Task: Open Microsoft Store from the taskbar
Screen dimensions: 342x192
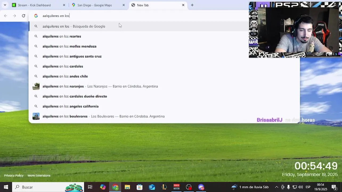Action: coord(140,187)
